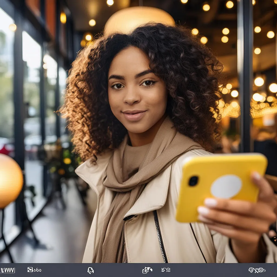277x277 pixels.
Task: Click the phone's camera lens
Action: coord(193,181)
